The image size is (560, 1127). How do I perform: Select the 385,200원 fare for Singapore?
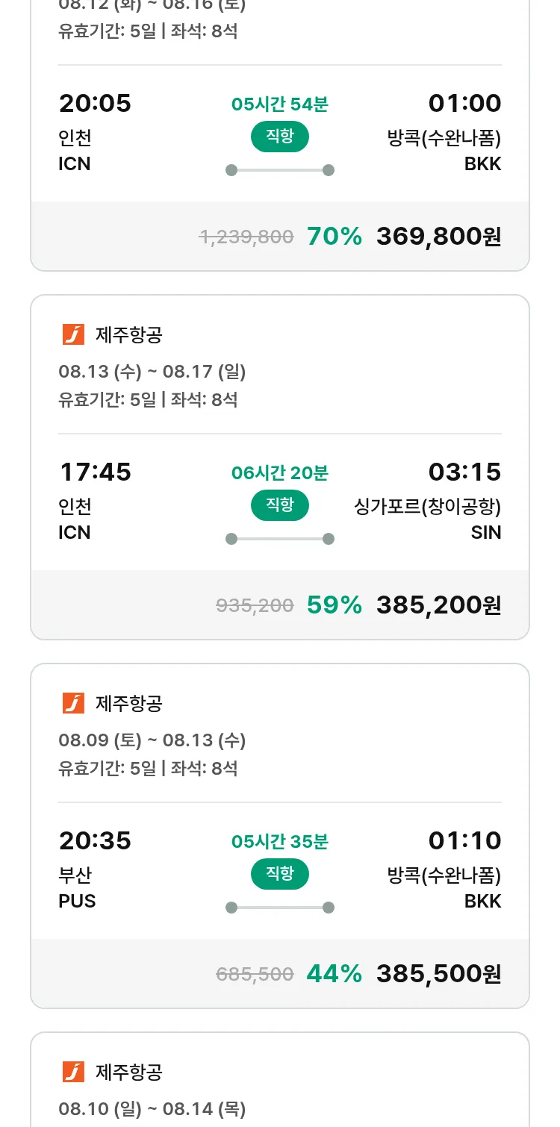coord(438,605)
